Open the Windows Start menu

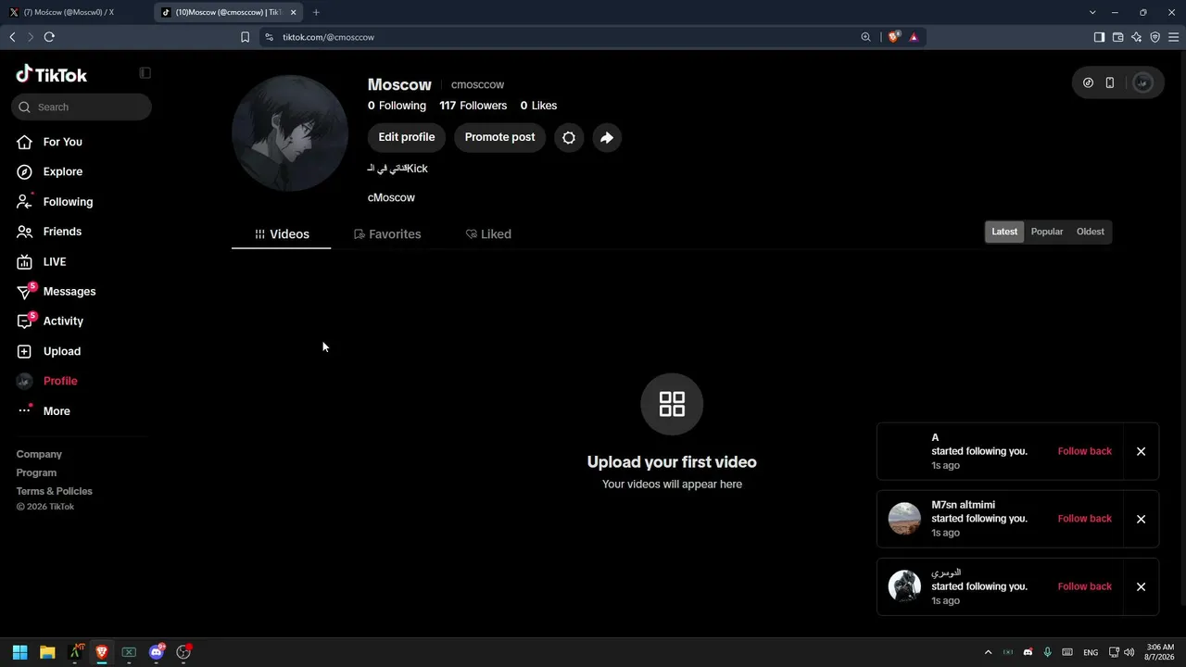click(x=19, y=652)
